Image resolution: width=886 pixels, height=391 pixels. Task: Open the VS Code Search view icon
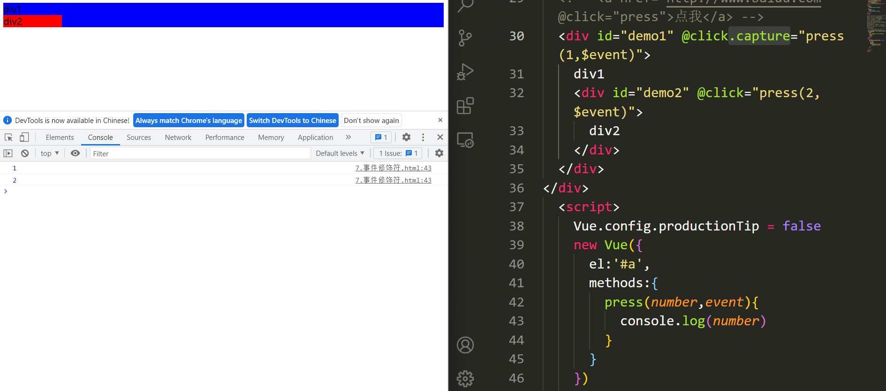pyautogui.click(x=465, y=6)
